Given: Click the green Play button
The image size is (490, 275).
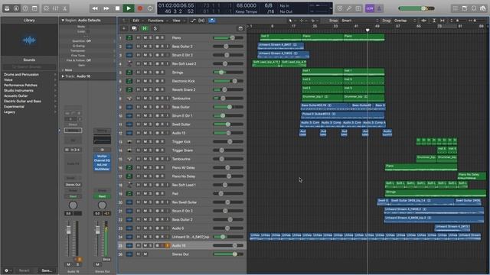Looking at the screenshot, I should point(129,8).
